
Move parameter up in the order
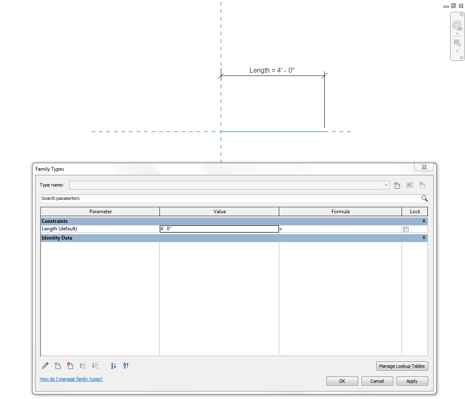click(83, 366)
